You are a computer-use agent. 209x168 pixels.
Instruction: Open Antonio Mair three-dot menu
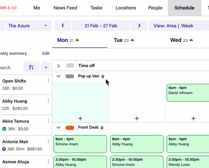(48, 141)
